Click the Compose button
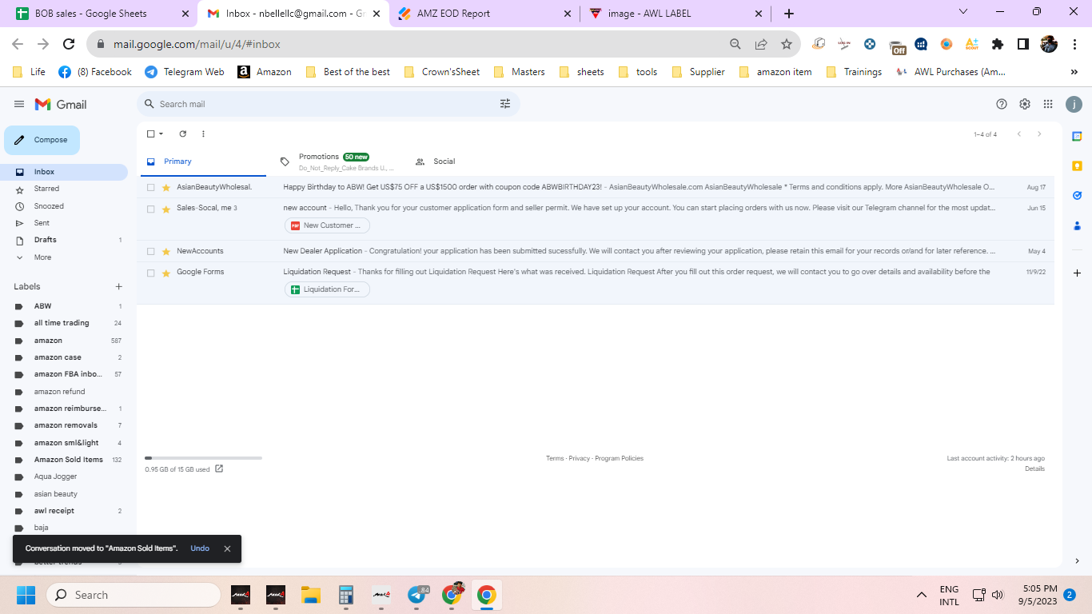The width and height of the screenshot is (1092, 614). (x=42, y=140)
